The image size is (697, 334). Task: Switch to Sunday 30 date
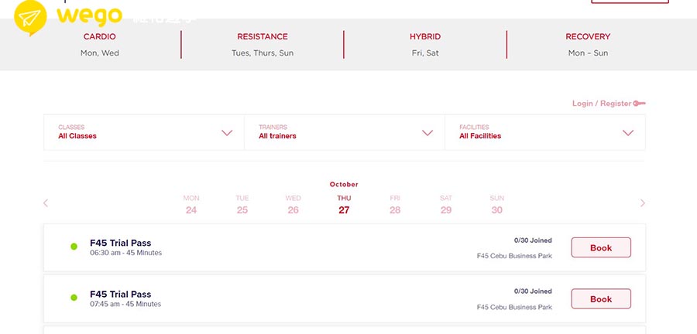[497, 205]
